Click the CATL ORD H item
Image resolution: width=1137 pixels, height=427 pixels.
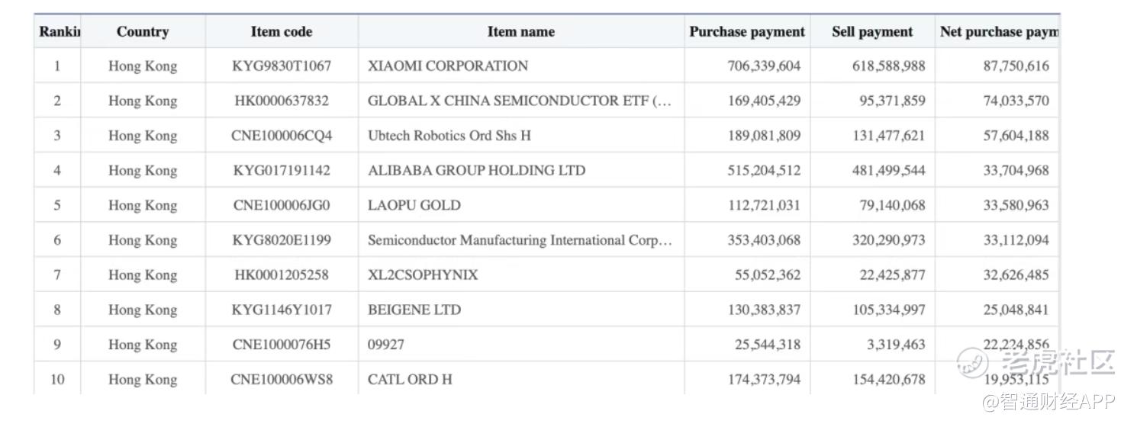tap(410, 380)
